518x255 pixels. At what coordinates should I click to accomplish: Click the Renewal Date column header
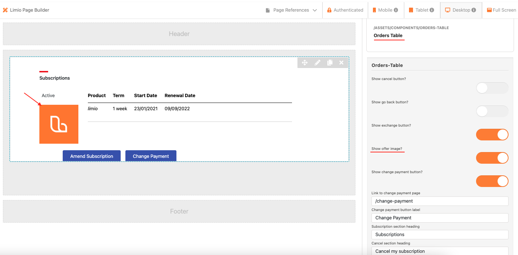[x=180, y=95]
